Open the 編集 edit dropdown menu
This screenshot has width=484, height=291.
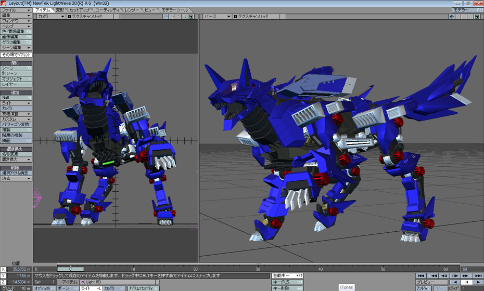[16, 16]
